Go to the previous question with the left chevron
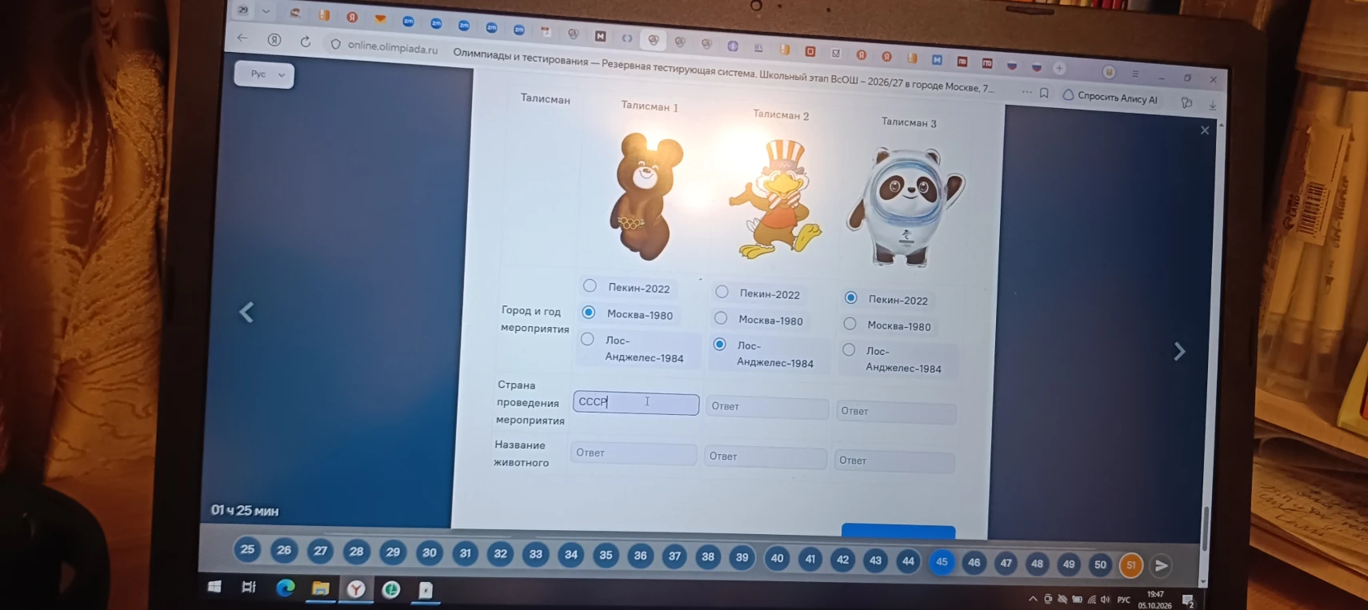The width and height of the screenshot is (1368, 610). coord(246,312)
